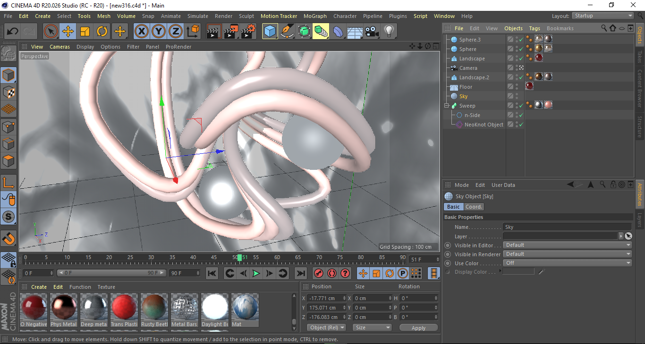Click the Undo arrow icon
Screen dimensions: 645x344
tap(12, 32)
